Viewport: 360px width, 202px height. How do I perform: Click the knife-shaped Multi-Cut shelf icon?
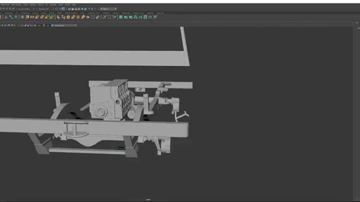(105, 17)
